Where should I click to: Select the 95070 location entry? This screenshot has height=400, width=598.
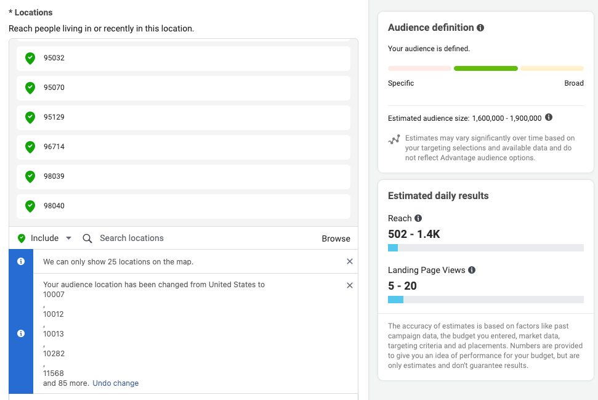(x=183, y=87)
